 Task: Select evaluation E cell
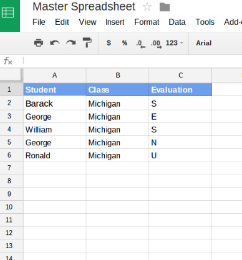pyautogui.click(x=180, y=117)
